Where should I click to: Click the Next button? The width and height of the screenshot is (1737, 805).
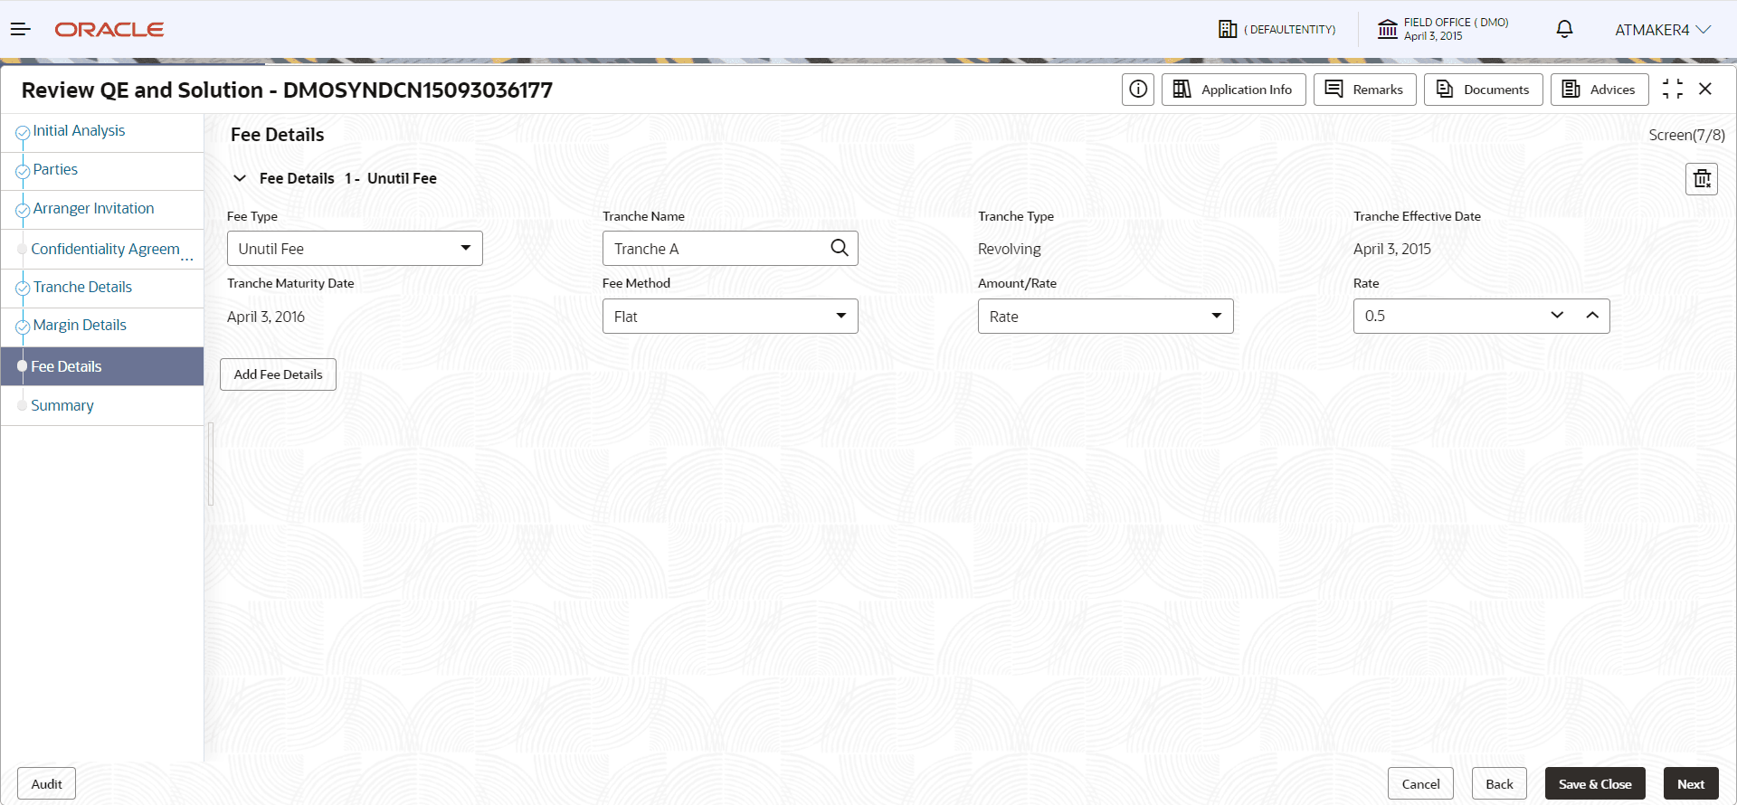pos(1691,784)
